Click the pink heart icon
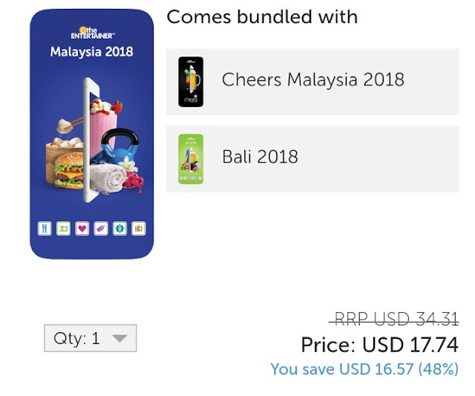 (x=82, y=228)
